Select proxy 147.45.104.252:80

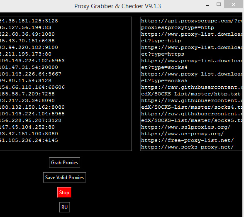tap(27, 127)
